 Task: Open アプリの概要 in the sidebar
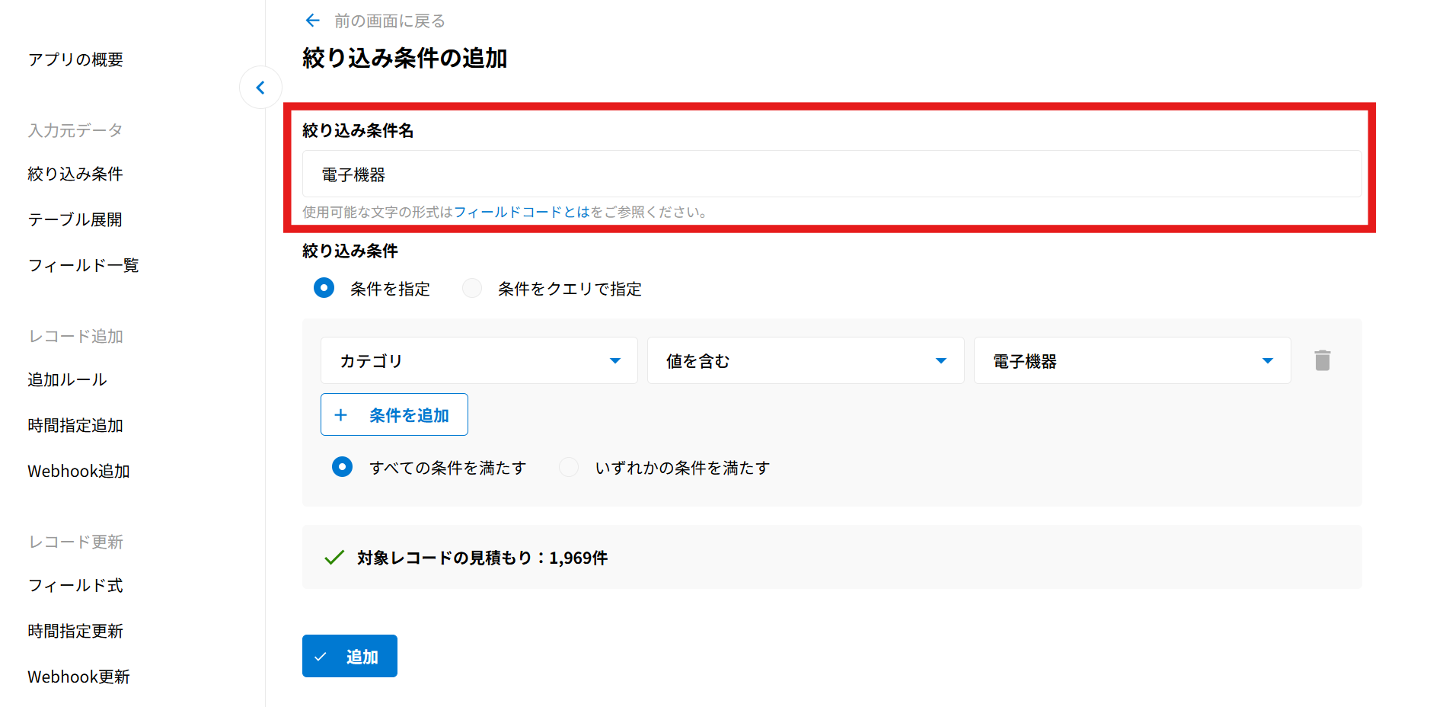(75, 59)
